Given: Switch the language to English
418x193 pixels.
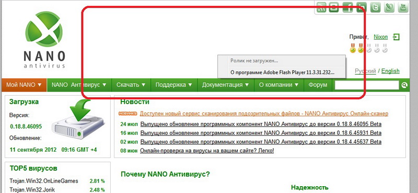Looking at the screenshot, I should tap(390, 71).
